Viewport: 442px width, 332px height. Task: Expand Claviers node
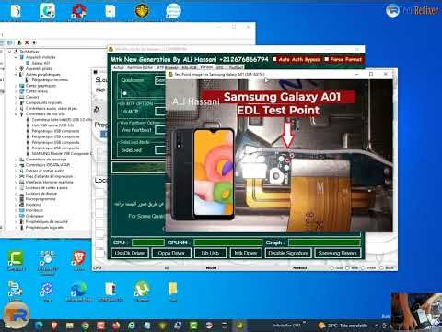pos(16,97)
